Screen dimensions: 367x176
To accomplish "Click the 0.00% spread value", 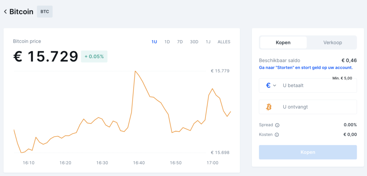I will (x=350, y=125).
